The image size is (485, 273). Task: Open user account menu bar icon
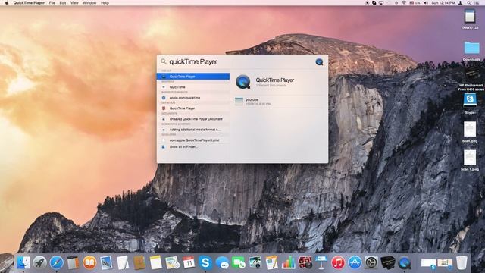(460, 3)
